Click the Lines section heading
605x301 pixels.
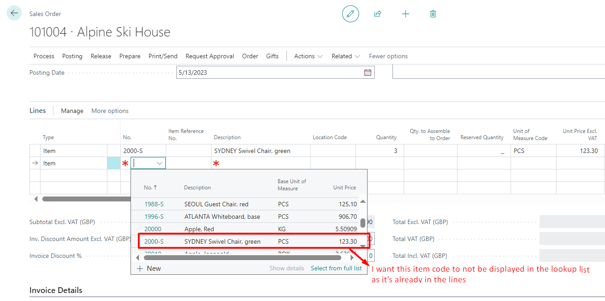37,111
